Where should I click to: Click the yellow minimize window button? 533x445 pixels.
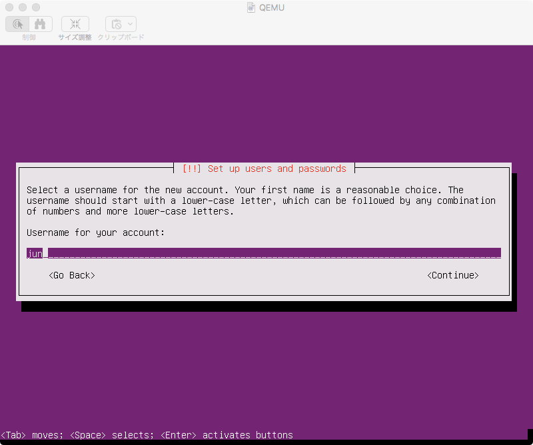point(23,7)
